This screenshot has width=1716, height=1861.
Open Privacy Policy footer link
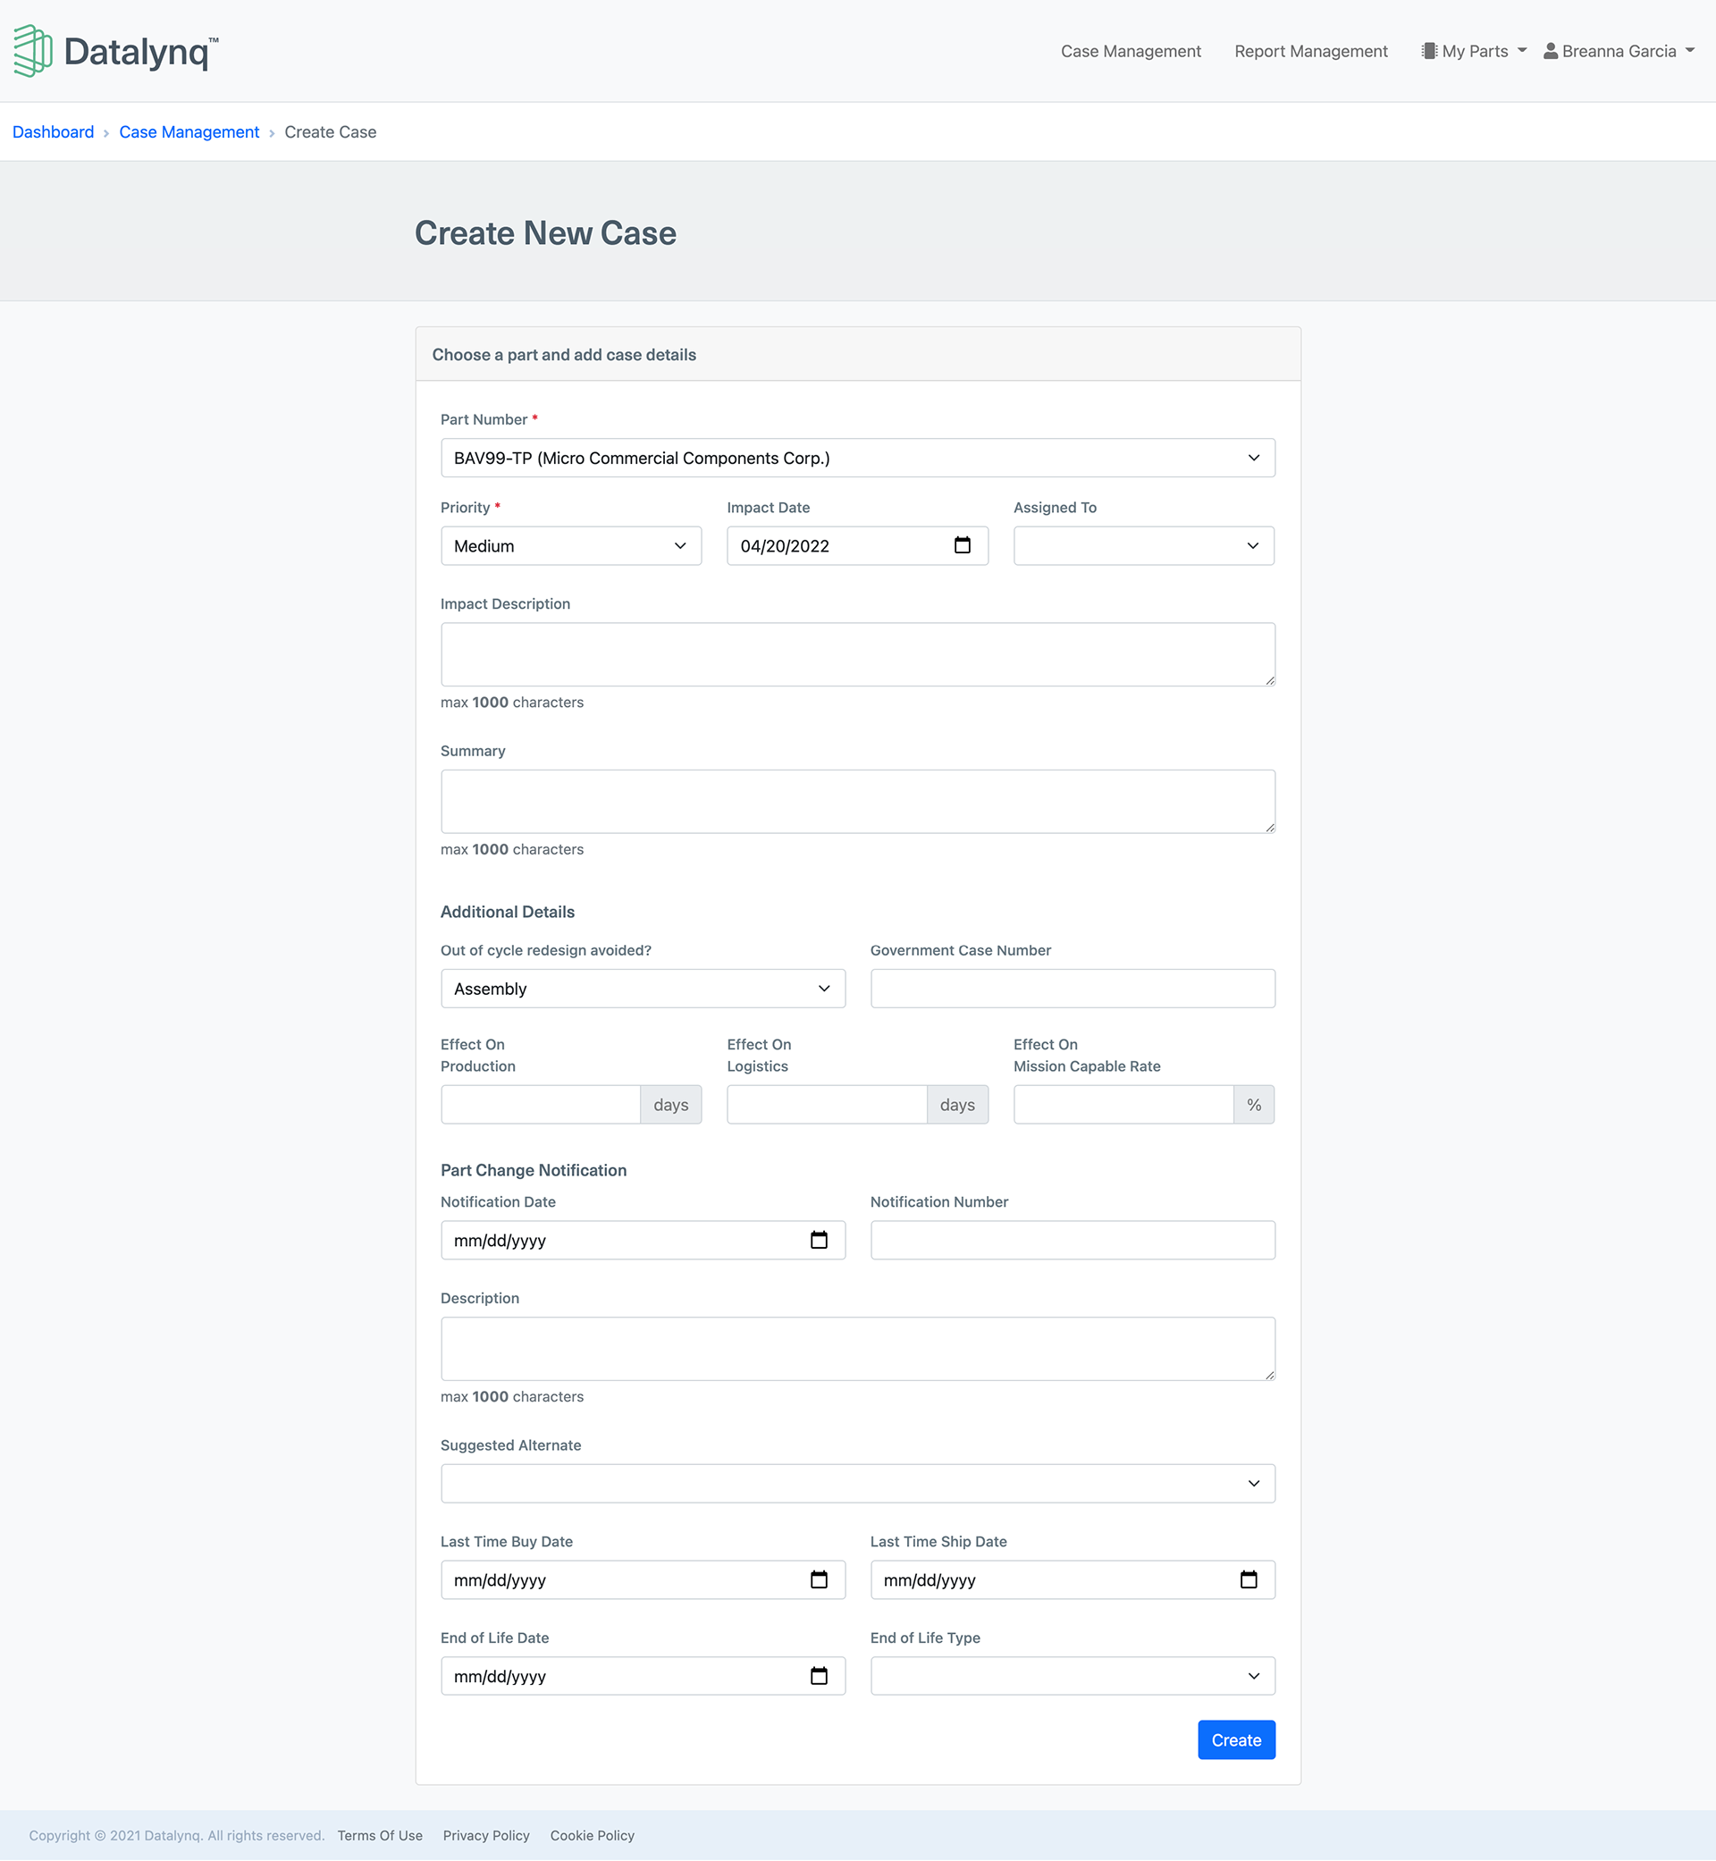coord(486,1836)
